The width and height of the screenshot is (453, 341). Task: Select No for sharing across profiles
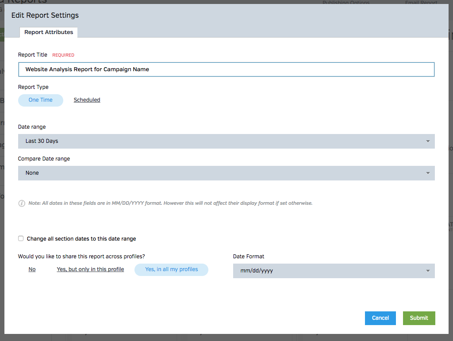click(x=32, y=269)
